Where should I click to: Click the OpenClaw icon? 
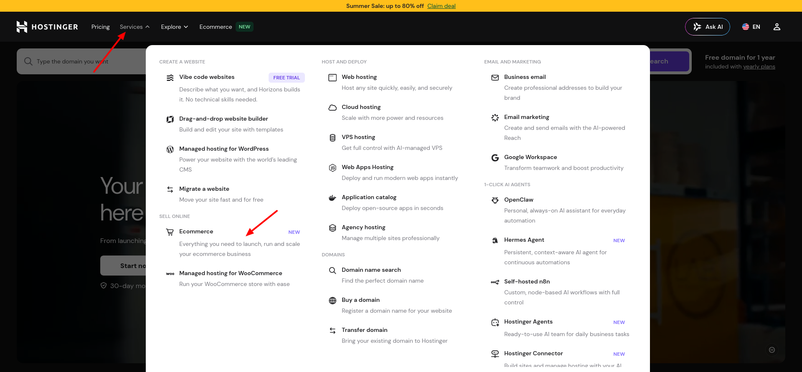click(495, 200)
